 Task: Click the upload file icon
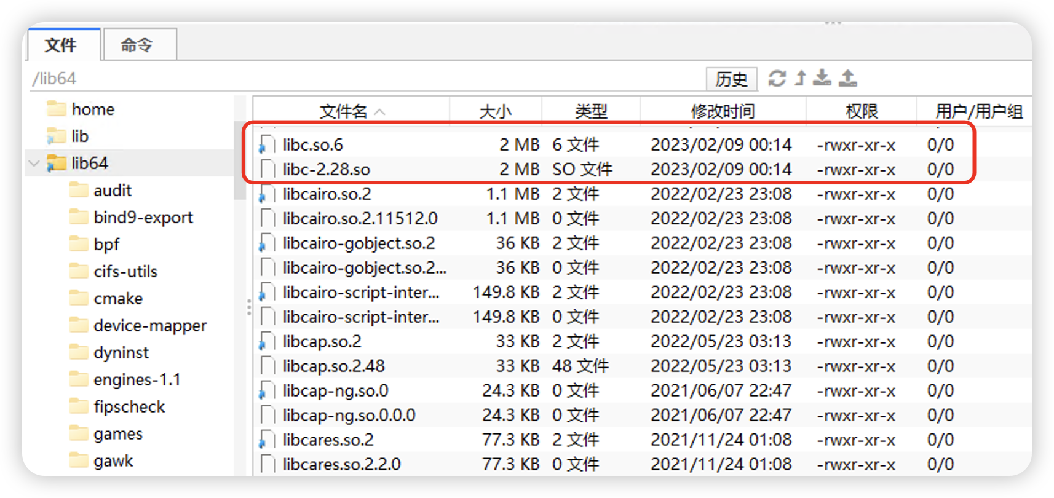848,78
